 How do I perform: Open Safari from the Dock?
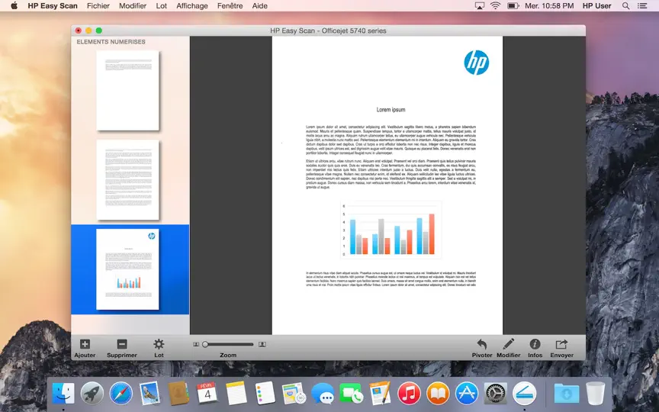click(121, 394)
